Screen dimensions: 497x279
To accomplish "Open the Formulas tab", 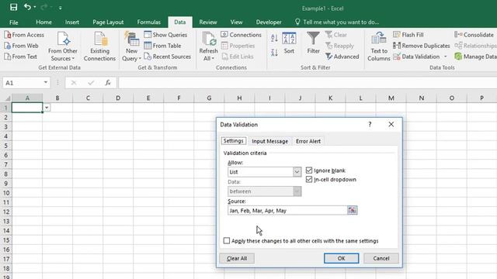I will 148,22.
